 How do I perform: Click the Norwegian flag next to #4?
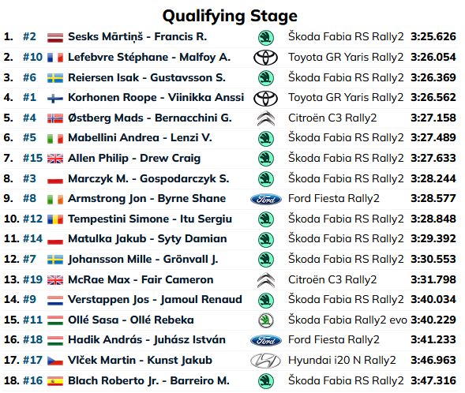55,118
